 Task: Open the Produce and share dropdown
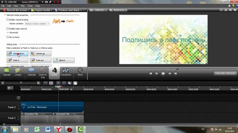click(81, 10)
